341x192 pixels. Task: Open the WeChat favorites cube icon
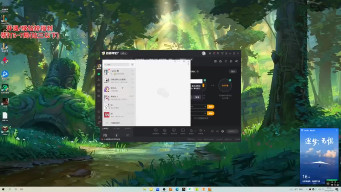(99, 85)
